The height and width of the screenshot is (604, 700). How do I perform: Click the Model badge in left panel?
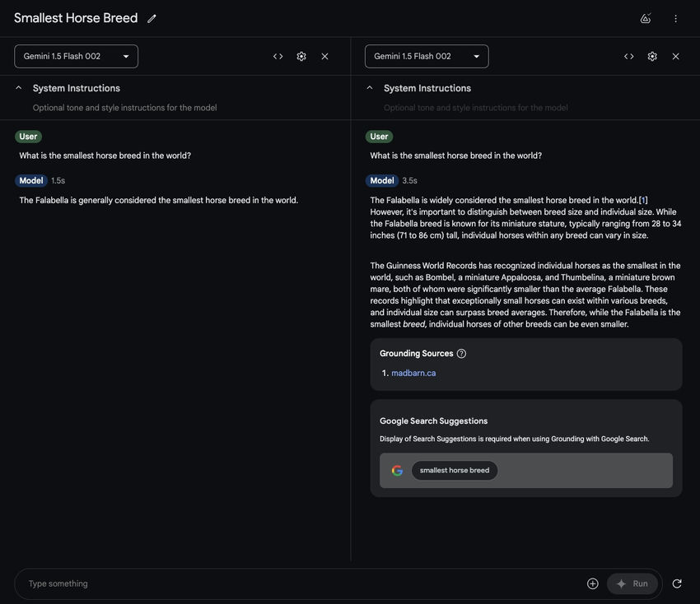(31, 181)
